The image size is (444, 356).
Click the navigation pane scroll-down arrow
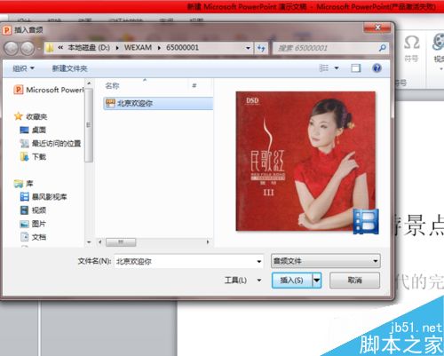(89, 242)
